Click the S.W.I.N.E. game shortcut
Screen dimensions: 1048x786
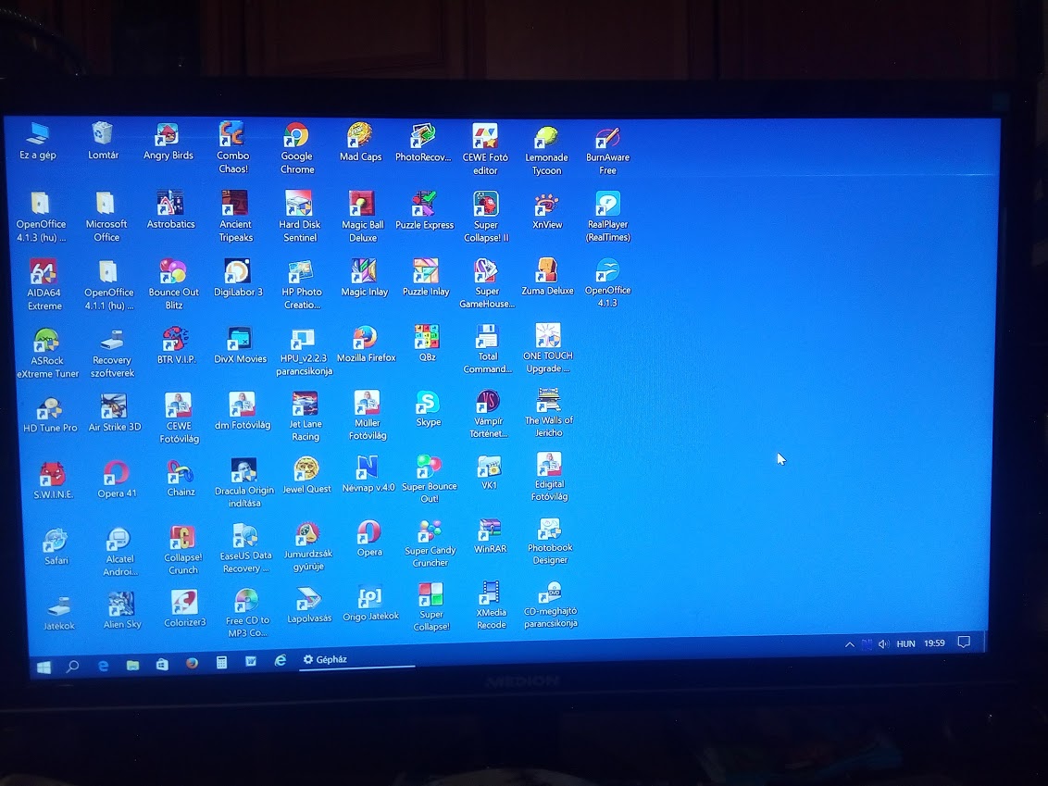tap(53, 480)
